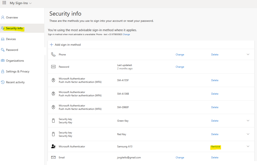Click the Email envelope icon
Image resolution: width=257 pixels, height=165 pixels.
click(53, 157)
